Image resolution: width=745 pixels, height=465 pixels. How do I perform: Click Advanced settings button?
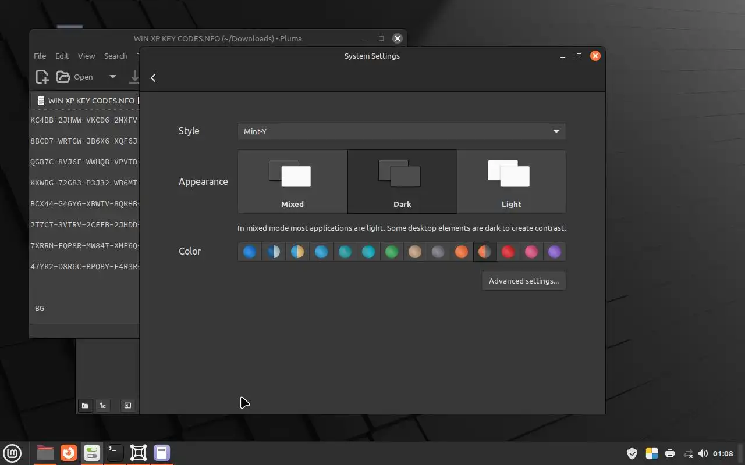tap(524, 281)
